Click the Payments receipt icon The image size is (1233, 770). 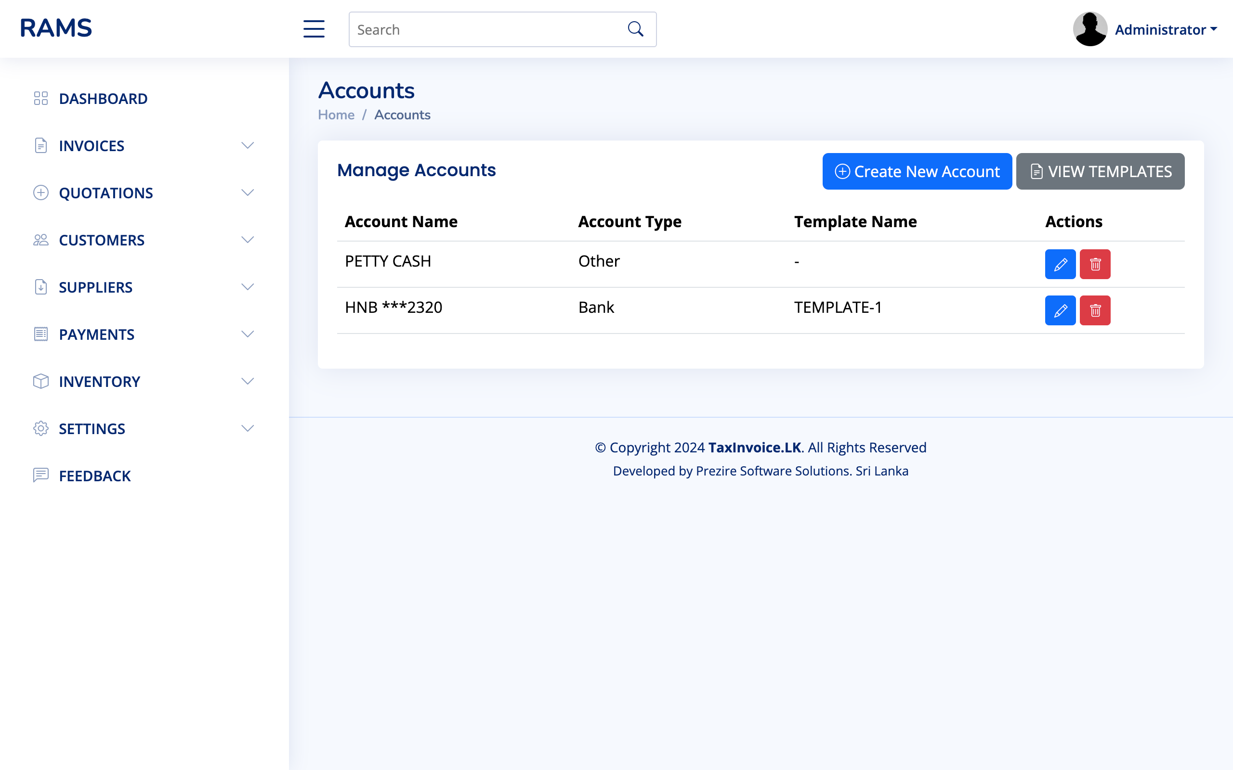tap(41, 334)
